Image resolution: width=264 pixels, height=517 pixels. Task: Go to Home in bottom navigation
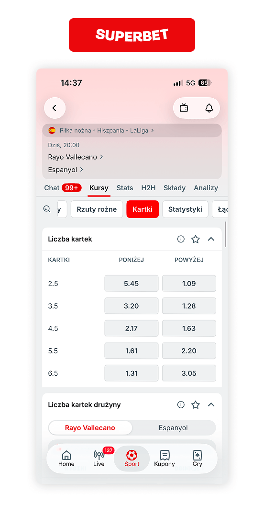pyautogui.click(x=66, y=459)
